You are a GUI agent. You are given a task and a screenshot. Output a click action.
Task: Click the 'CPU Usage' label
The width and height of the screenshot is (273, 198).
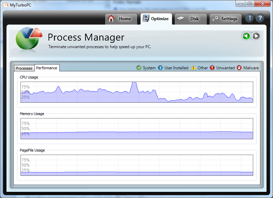tap(29, 77)
